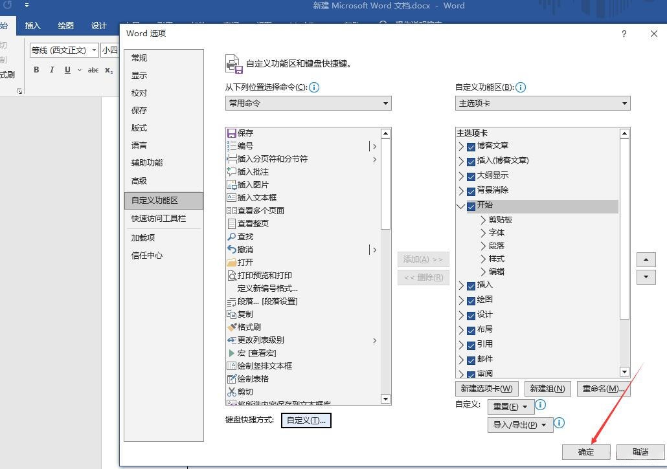Click the move-up arrow to reorder tabs

pyautogui.click(x=646, y=259)
